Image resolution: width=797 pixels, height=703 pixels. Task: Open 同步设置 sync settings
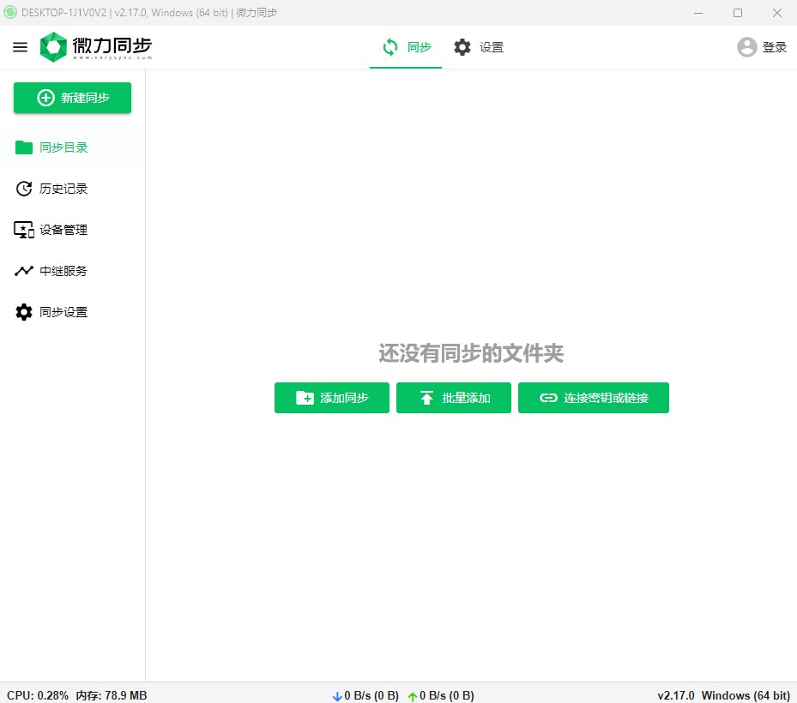coord(63,311)
